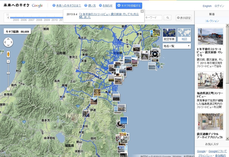The height and width of the screenshot is (157, 229).
Task: Switch language to English
Action: tap(207, 6)
